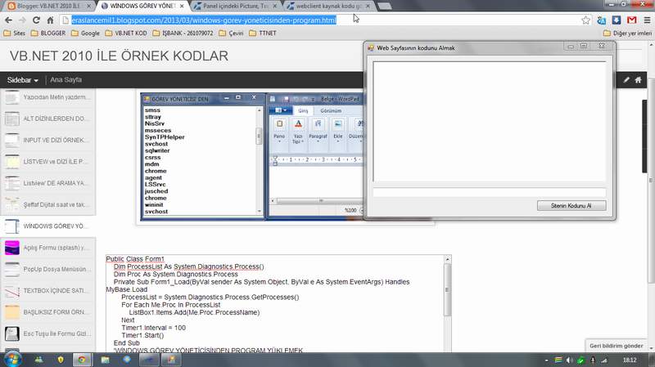The image size is (655, 367).
Task: Click the URL text field in the dialog
Action: coord(489,192)
